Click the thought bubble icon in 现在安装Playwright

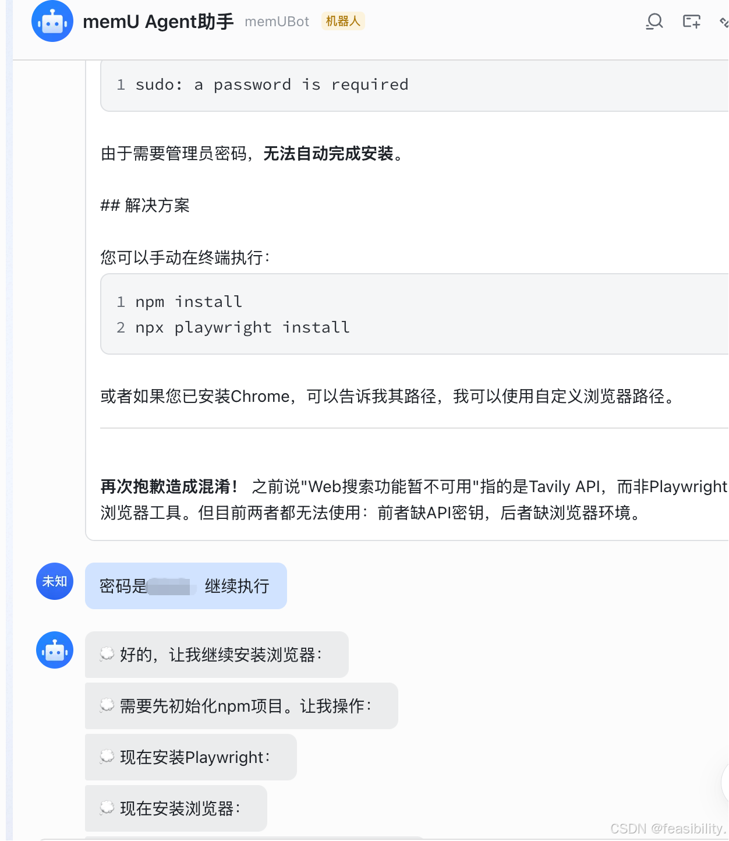pos(107,757)
